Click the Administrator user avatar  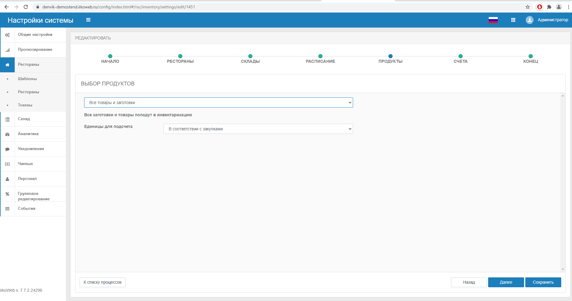coord(529,20)
